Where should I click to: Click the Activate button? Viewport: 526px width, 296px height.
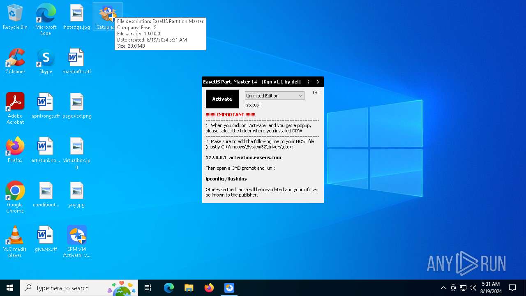(222, 99)
